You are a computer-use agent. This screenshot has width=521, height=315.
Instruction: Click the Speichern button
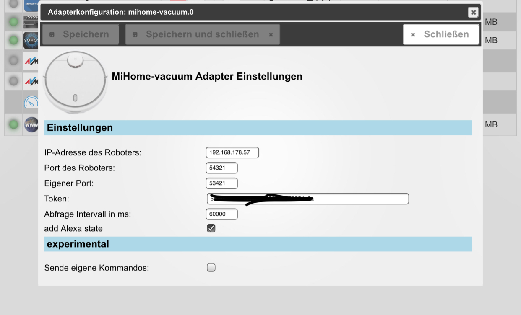(81, 34)
